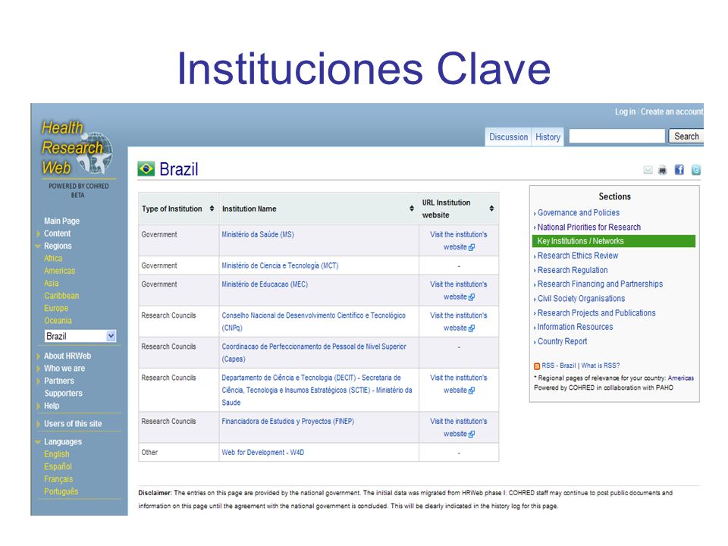Open Information Resources section
The height and width of the screenshot is (546, 728).
click(x=576, y=327)
